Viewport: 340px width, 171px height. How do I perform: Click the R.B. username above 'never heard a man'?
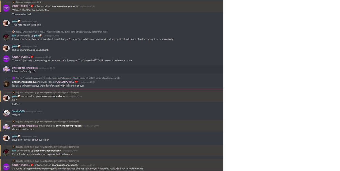(x=14, y=151)
